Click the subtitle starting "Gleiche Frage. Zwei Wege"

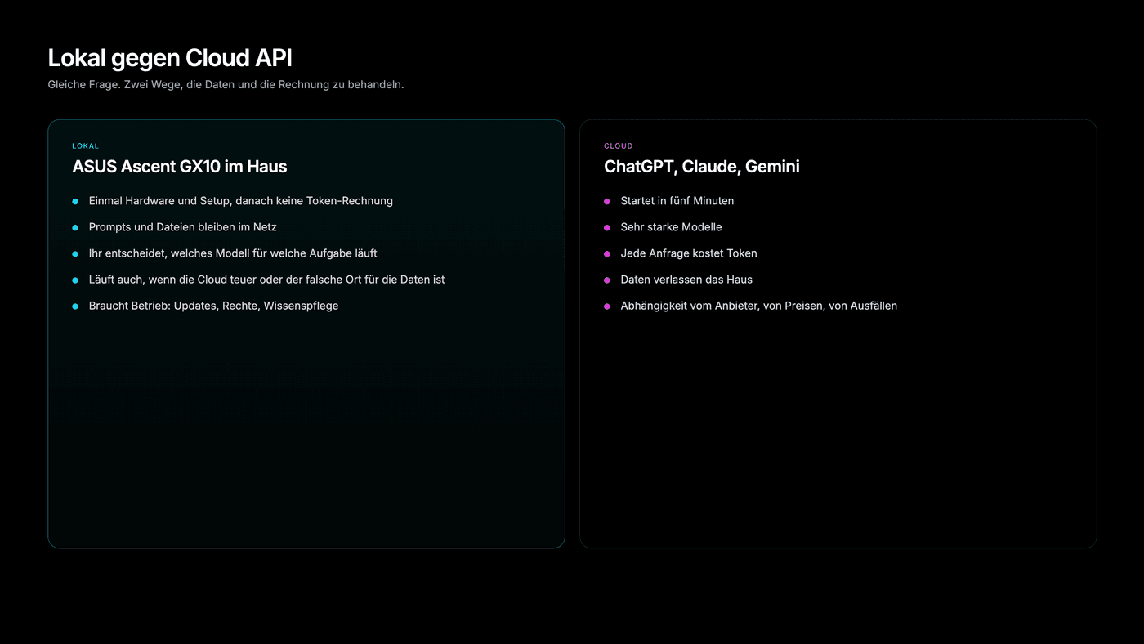tap(226, 84)
